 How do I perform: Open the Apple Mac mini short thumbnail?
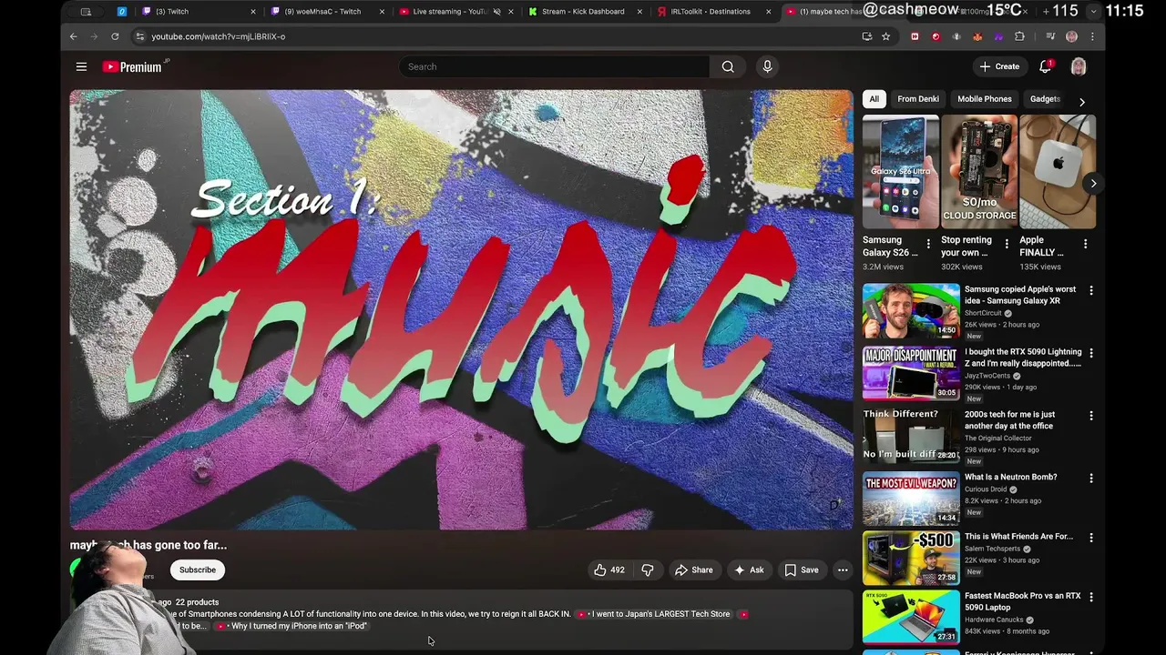point(1057,172)
